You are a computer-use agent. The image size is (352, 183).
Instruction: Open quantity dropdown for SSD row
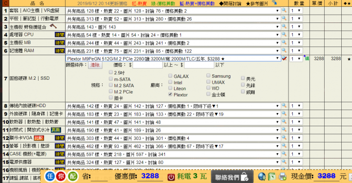pos(296,59)
